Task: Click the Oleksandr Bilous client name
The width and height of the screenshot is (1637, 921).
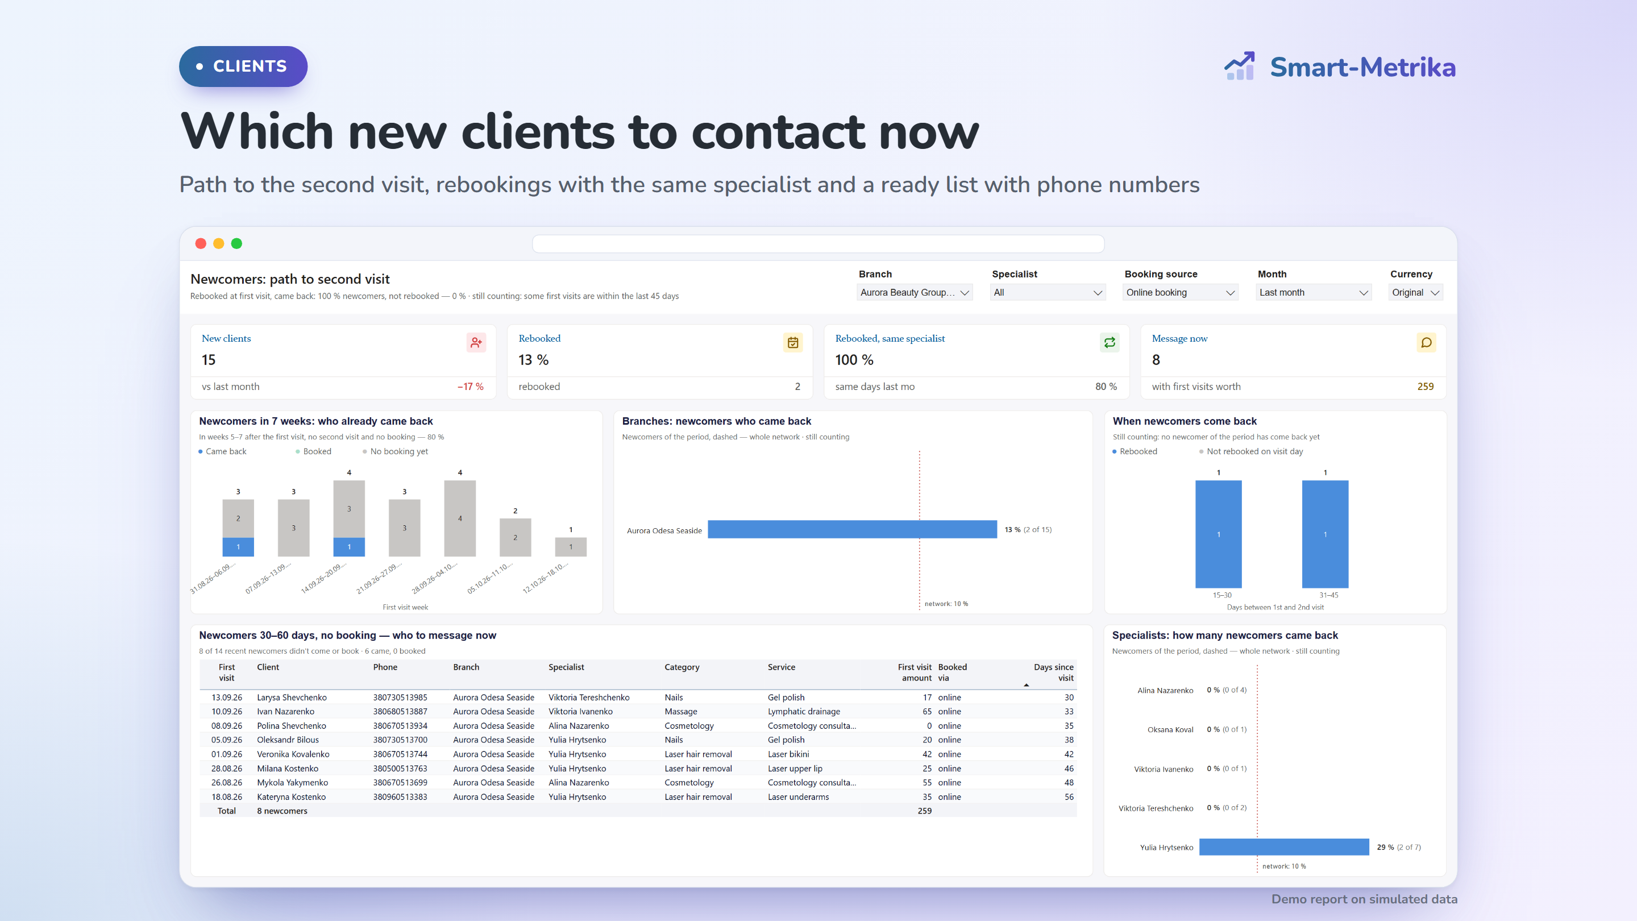Action: click(288, 740)
